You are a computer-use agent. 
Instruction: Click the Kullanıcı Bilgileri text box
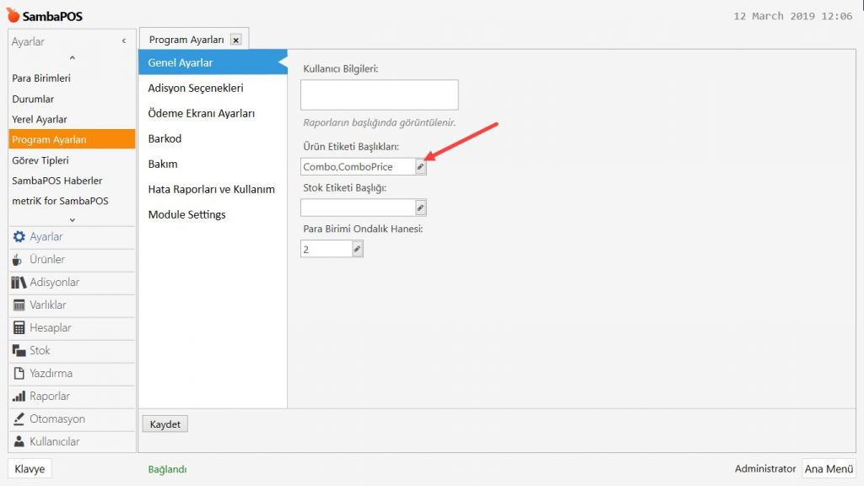click(379, 95)
